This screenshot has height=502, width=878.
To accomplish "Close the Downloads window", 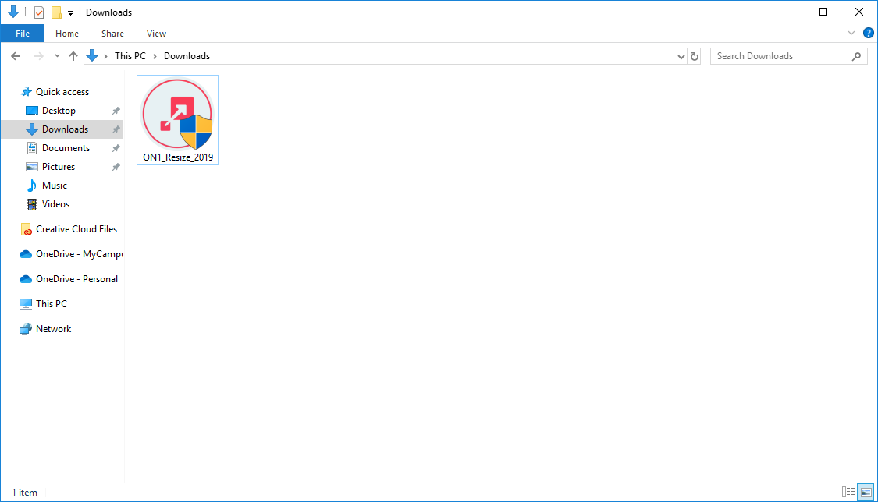I will tap(859, 12).
